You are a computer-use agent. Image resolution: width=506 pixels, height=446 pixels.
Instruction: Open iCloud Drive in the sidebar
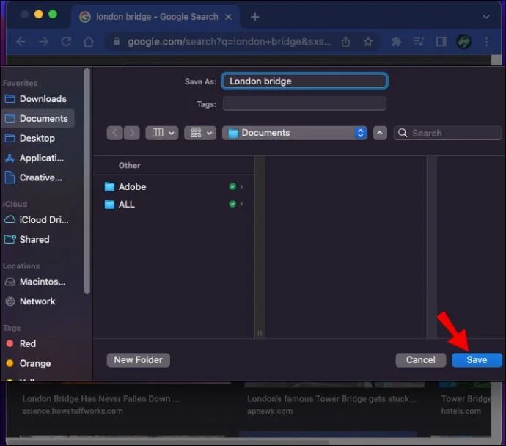point(43,219)
